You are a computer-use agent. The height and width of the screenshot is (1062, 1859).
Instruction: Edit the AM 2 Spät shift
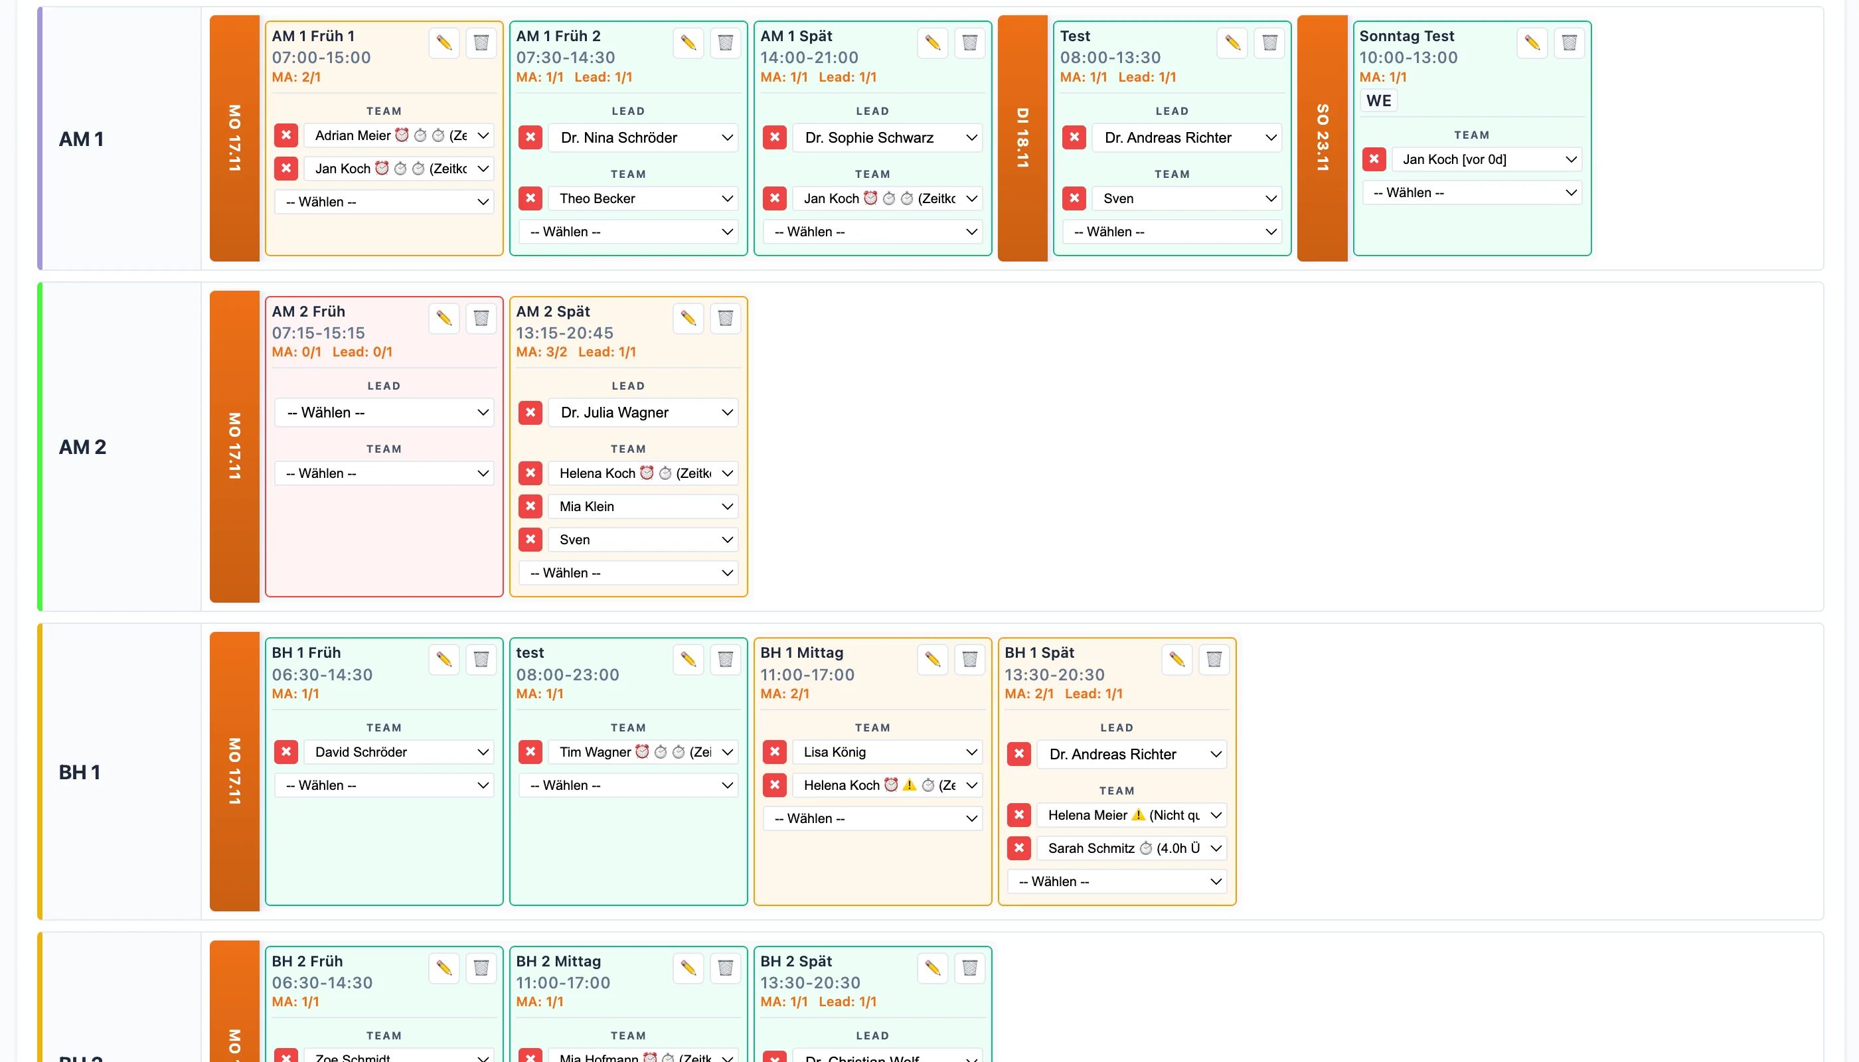click(688, 318)
